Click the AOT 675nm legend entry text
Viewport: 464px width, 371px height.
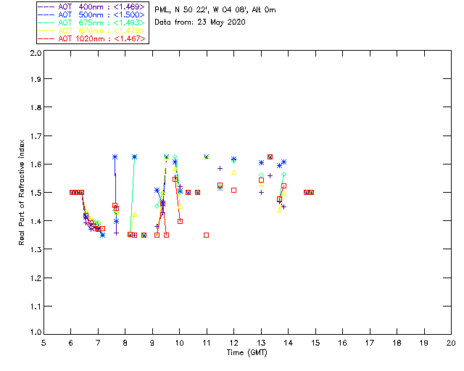click(x=101, y=22)
